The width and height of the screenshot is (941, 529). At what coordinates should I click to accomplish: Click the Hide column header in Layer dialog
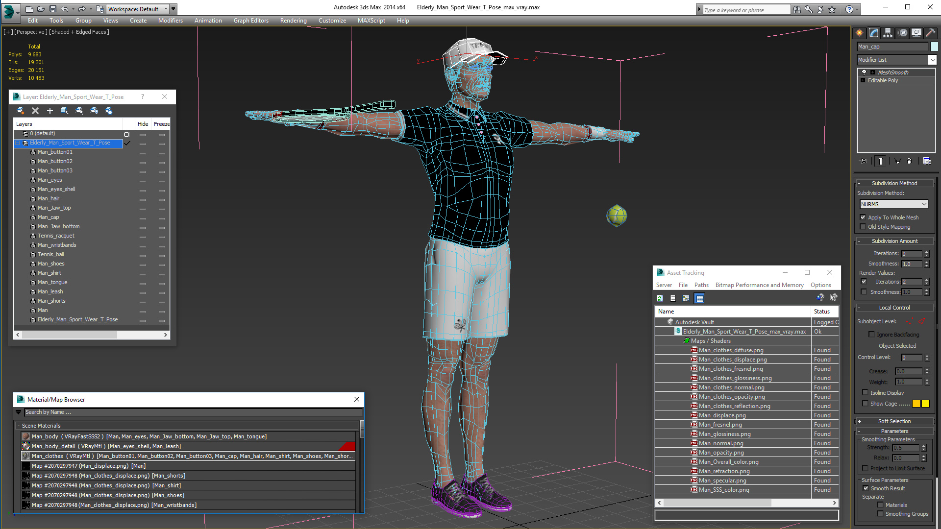pos(143,124)
